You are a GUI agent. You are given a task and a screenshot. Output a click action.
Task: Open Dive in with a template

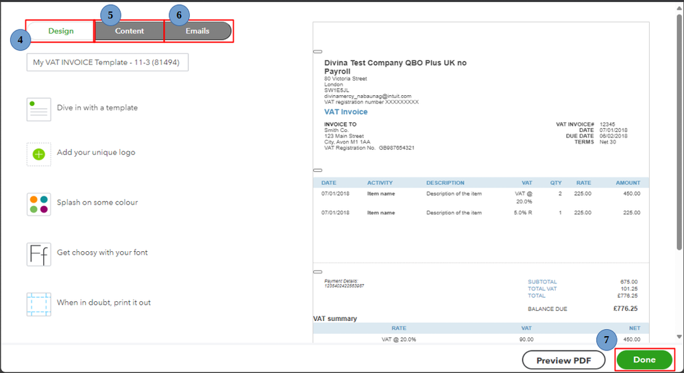(x=97, y=107)
